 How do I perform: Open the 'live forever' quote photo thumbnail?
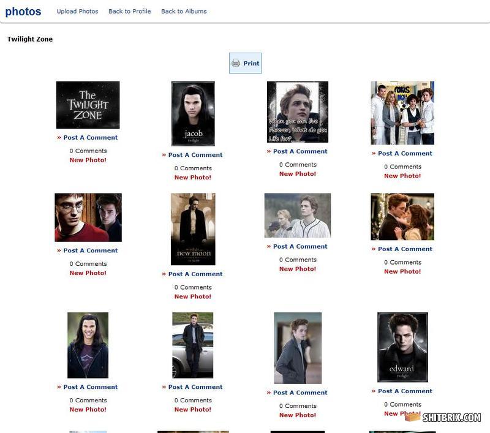point(298,112)
